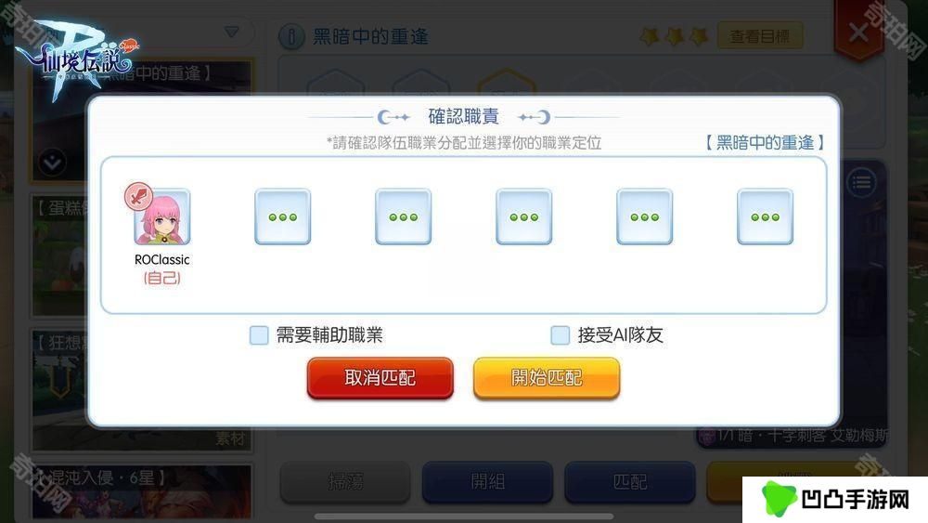Enable the 接受AI隊友 checkbox
The image size is (928, 523).
pyautogui.click(x=560, y=335)
